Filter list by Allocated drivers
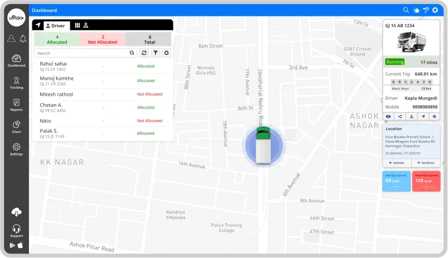448x258 pixels. click(x=57, y=39)
